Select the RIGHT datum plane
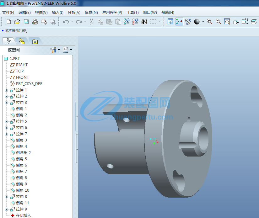The height and width of the screenshot is (218, 259). coord(19,65)
